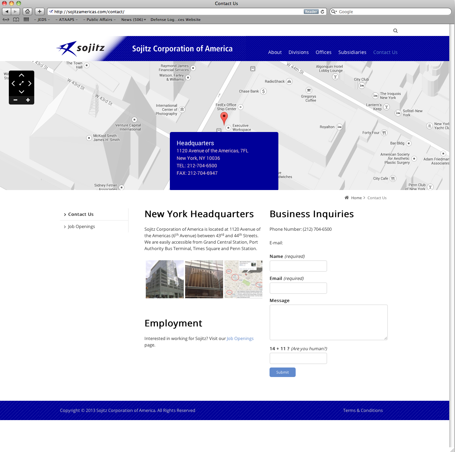Click into the Message text area
Screen dimensions: 455x452
click(328, 322)
